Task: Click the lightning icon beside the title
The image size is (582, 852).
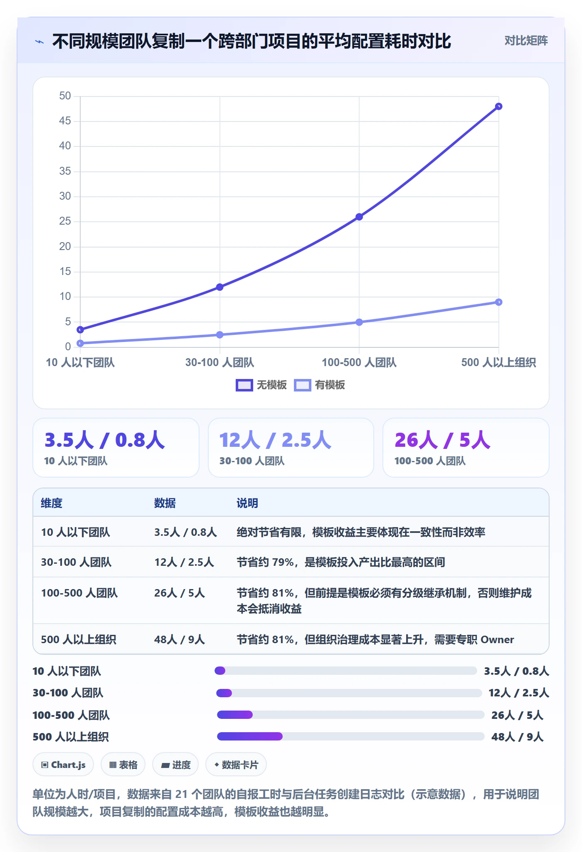Action: 39,42
